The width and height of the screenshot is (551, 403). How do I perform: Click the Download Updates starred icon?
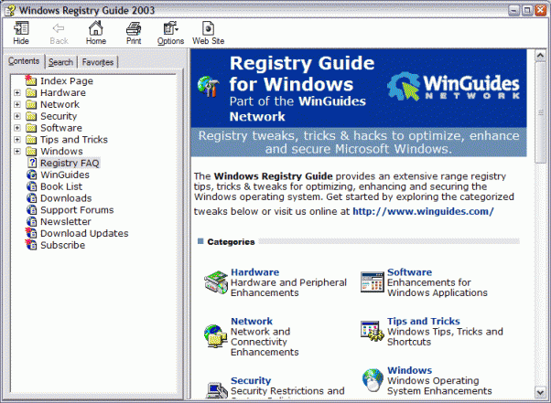31,233
